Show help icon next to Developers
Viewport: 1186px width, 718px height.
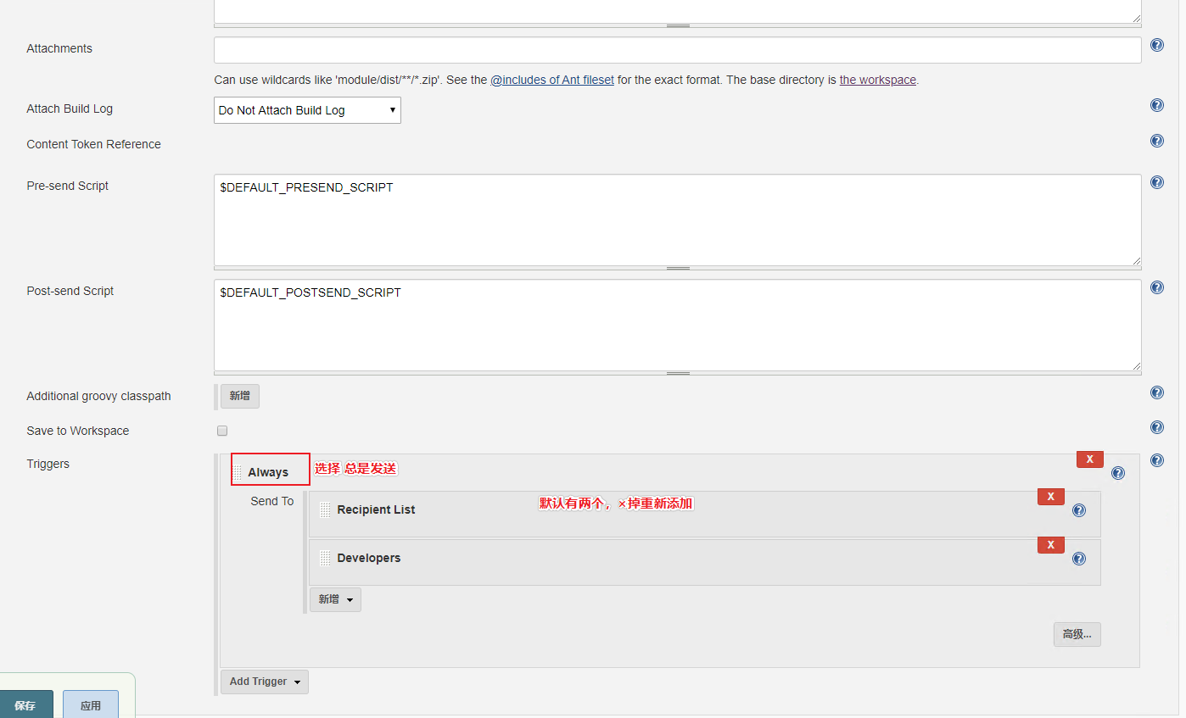click(x=1078, y=559)
